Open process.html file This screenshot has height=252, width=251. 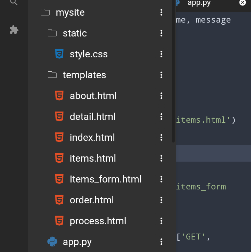[x=98, y=221]
